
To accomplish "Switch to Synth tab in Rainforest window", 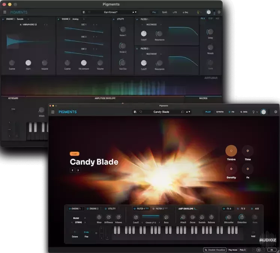I will (x=165, y=12).
